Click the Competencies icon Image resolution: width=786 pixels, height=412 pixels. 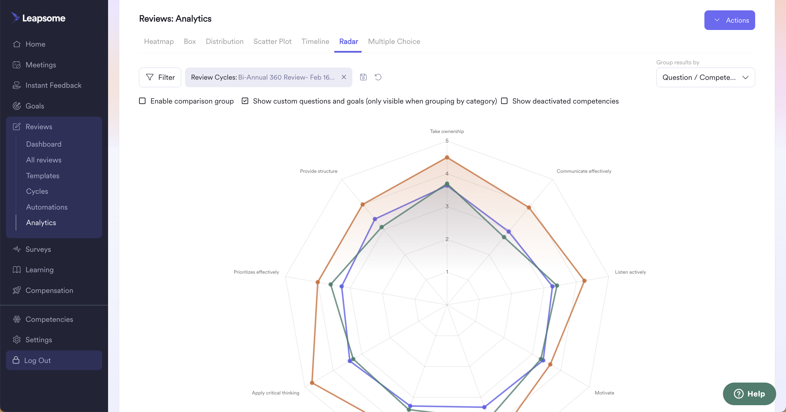point(17,319)
